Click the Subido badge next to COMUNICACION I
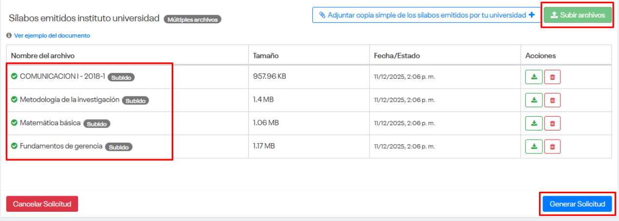Image resolution: width=619 pixels, height=221 pixels. [x=121, y=77]
